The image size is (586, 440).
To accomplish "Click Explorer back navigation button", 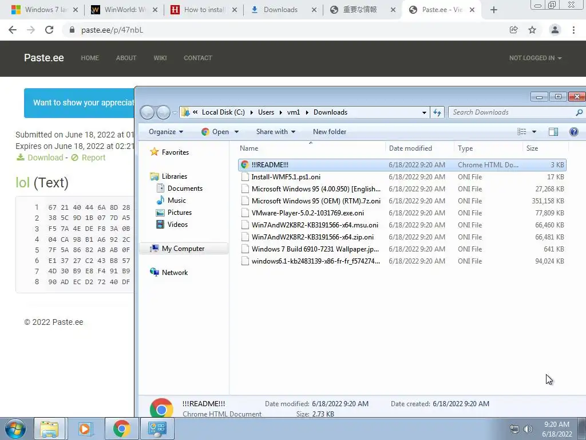I will pyautogui.click(x=147, y=112).
